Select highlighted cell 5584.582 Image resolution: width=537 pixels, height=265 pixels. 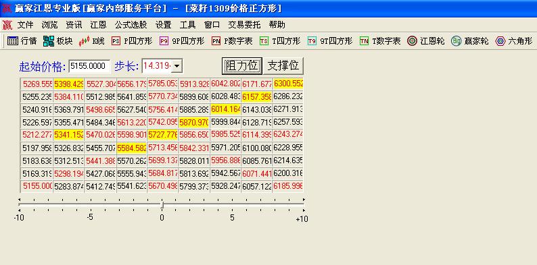[131, 148]
